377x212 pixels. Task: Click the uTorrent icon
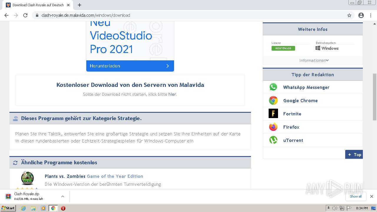[273, 140]
